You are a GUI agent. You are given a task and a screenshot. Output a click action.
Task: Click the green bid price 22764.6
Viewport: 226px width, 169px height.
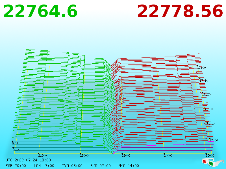40,11
